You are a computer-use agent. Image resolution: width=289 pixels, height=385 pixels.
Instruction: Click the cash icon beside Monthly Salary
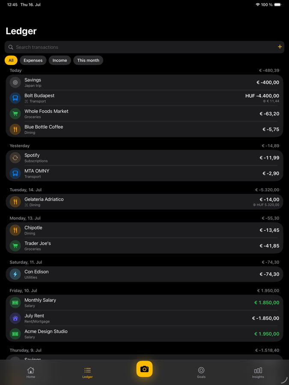[x=15, y=302]
